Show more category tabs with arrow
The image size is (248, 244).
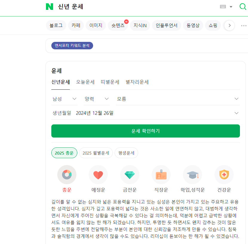(229, 25)
